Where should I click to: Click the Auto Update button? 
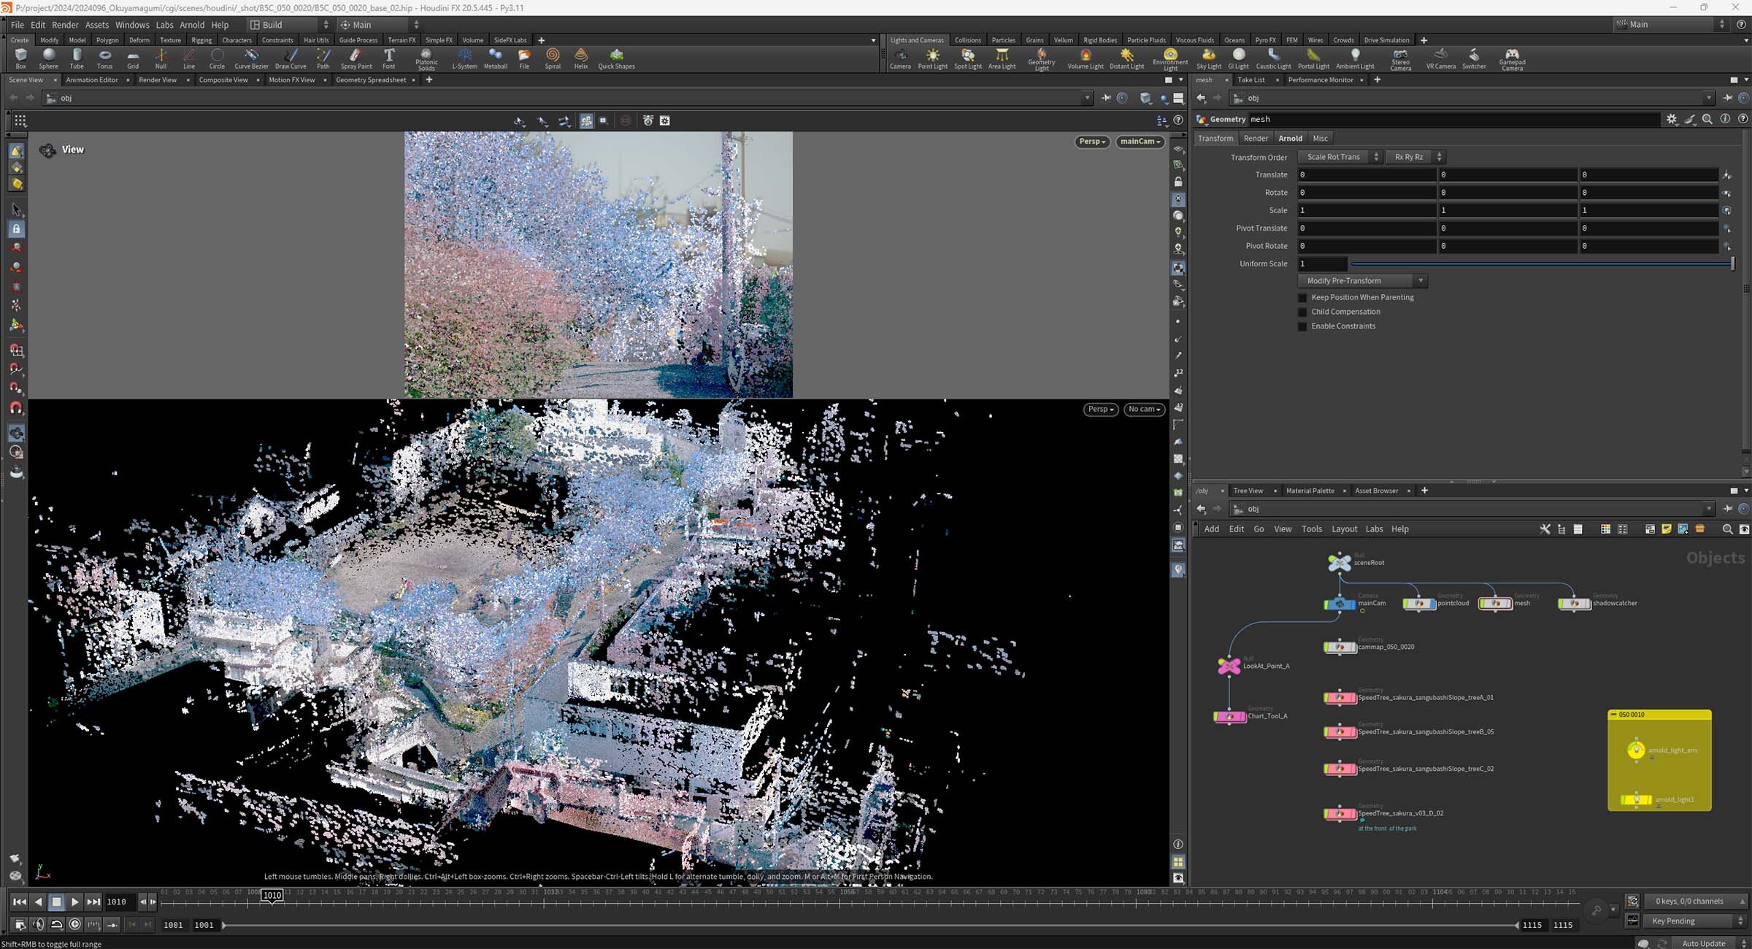(1703, 943)
